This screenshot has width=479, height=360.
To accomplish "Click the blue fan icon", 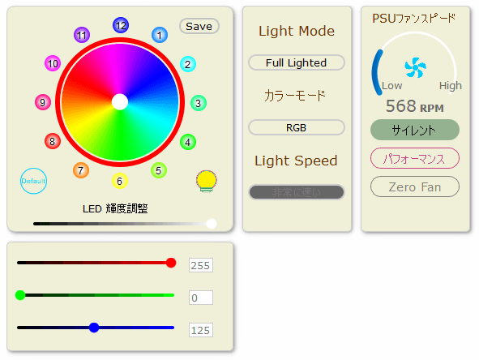I will click(415, 67).
